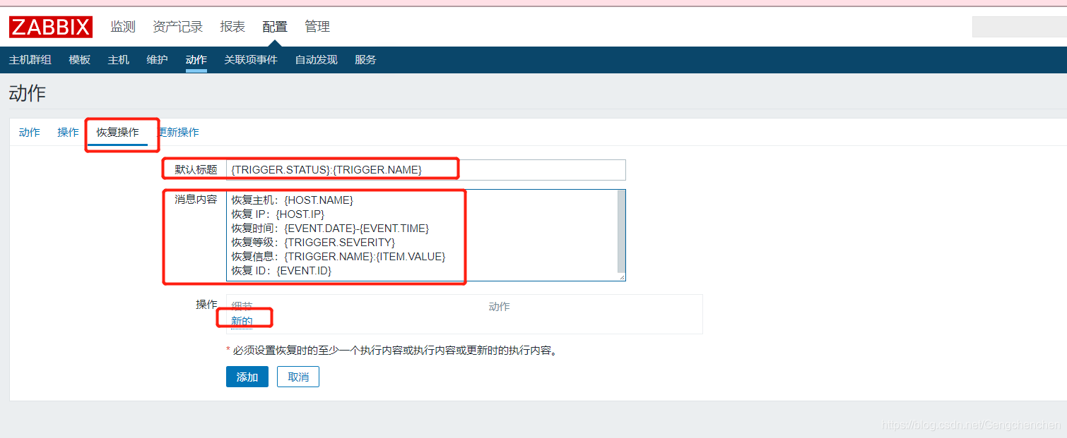This screenshot has height=438, width=1067.
Task: Go to 关联项事件 submenu
Action: click(251, 60)
